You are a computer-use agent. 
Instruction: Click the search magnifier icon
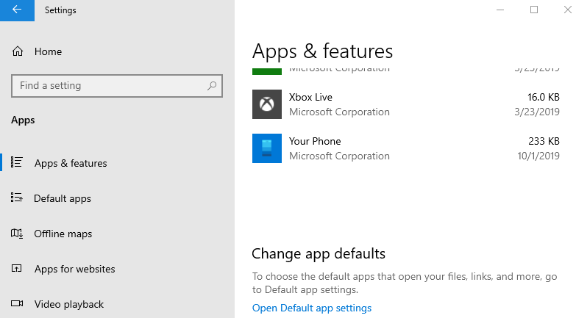click(212, 86)
